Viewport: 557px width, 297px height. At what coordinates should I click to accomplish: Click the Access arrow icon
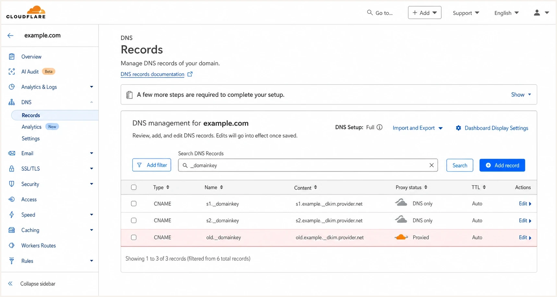click(12, 199)
